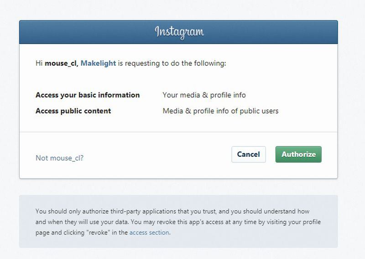The image size is (365, 259).
Task: Open the access section link
Action: [x=149, y=233]
